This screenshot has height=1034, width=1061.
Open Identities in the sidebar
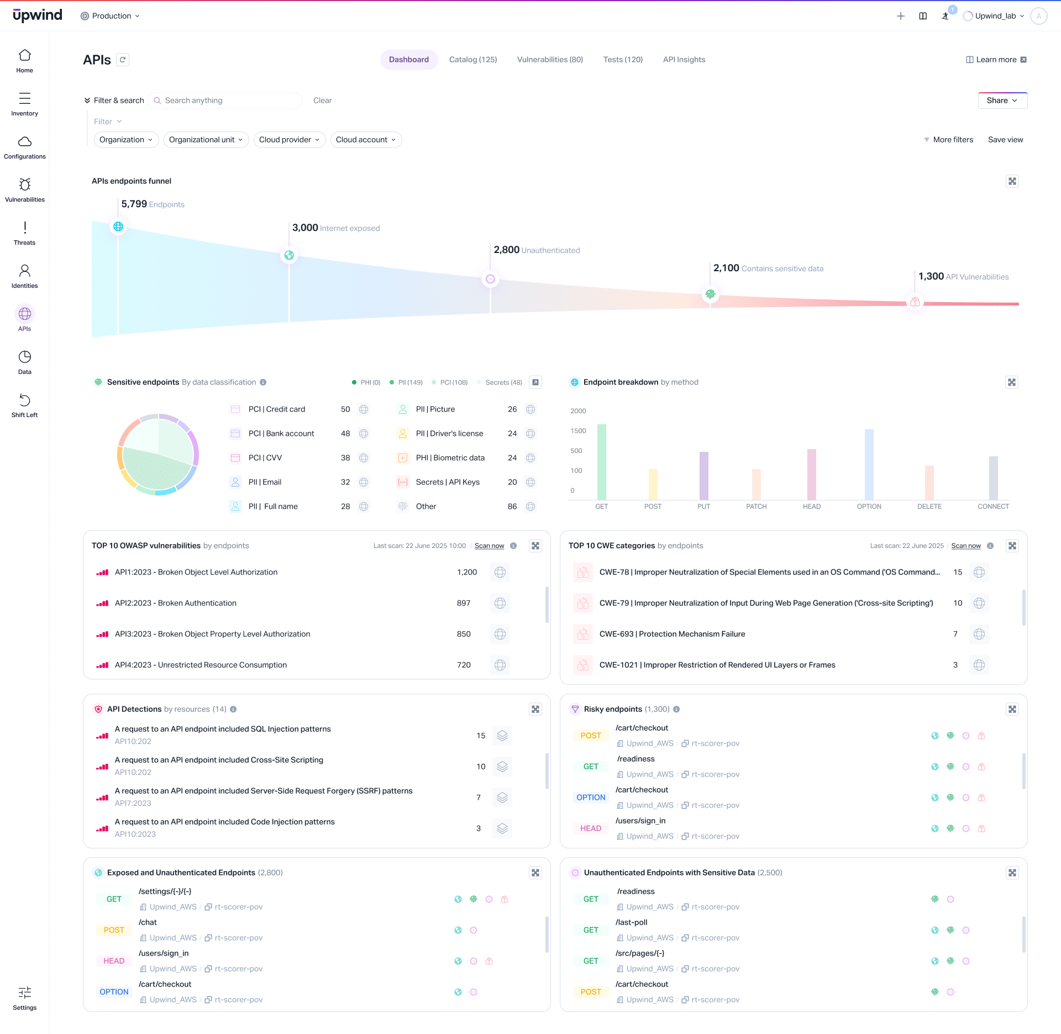[x=24, y=276]
